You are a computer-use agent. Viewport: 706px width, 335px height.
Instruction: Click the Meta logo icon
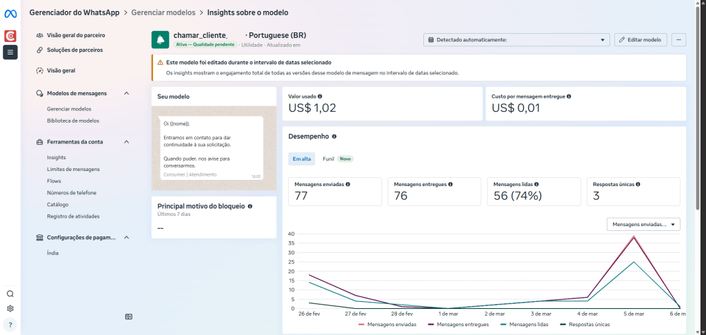(10, 12)
